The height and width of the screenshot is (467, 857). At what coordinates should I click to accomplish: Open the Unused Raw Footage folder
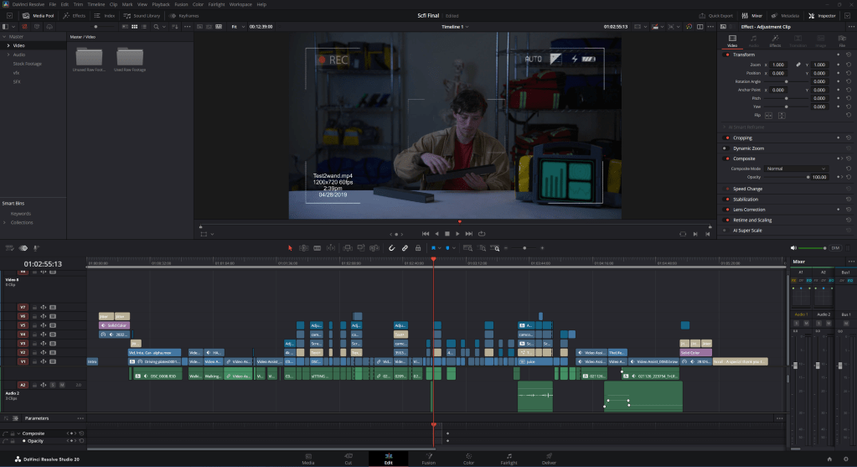[x=88, y=56]
